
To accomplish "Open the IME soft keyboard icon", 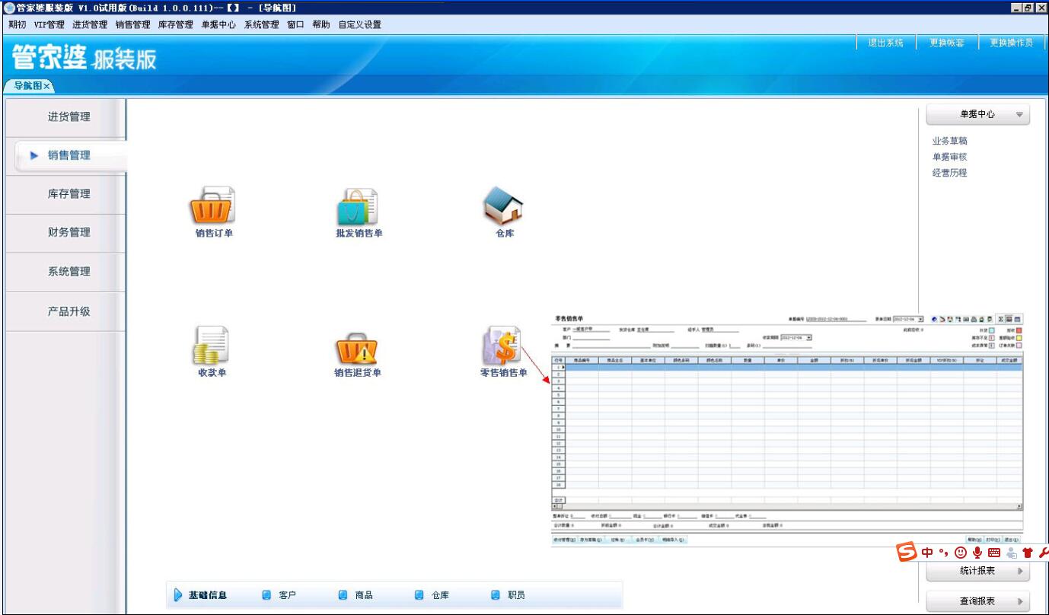I will pyautogui.click(x=994, y=553).
